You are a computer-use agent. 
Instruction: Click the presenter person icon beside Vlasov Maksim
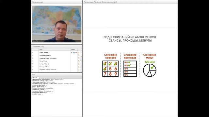(x=79, y=53)
